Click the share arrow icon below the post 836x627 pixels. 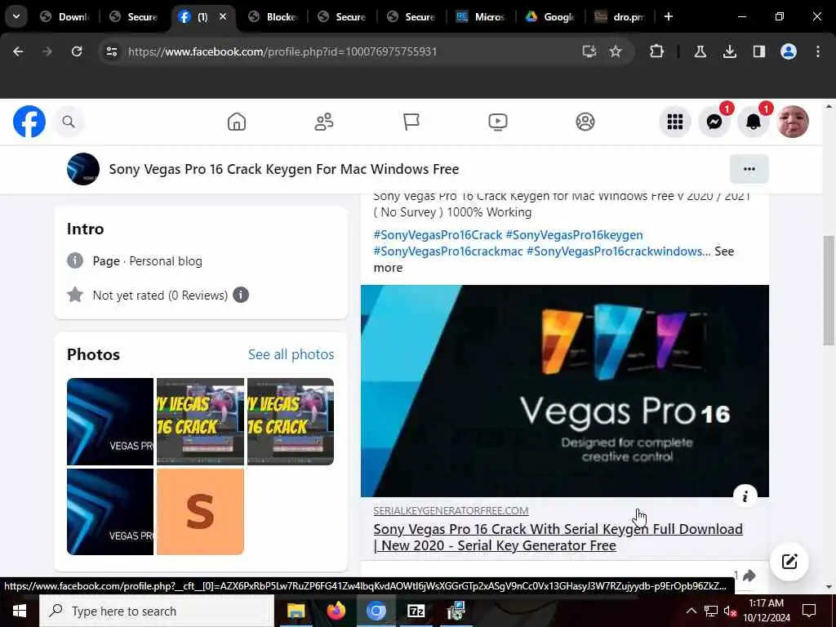[749, 576]
